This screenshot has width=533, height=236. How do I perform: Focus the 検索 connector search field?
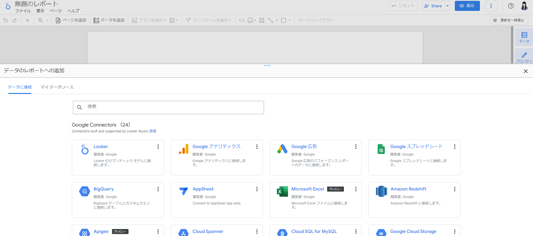[168, 108]
